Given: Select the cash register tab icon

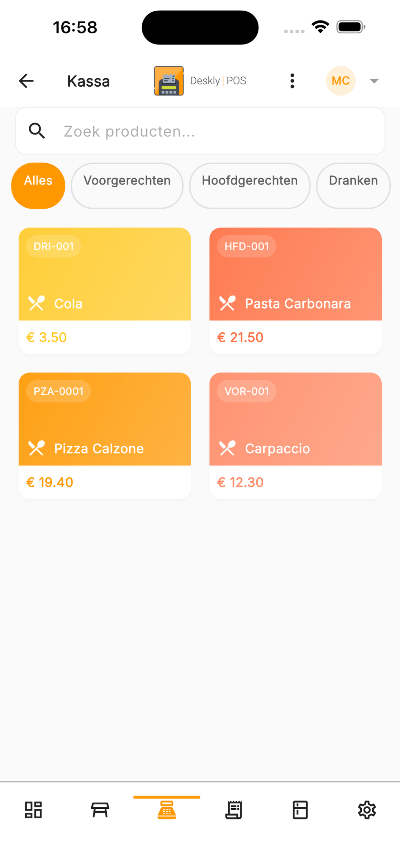Looking at the screenshot, I should 167,810.
